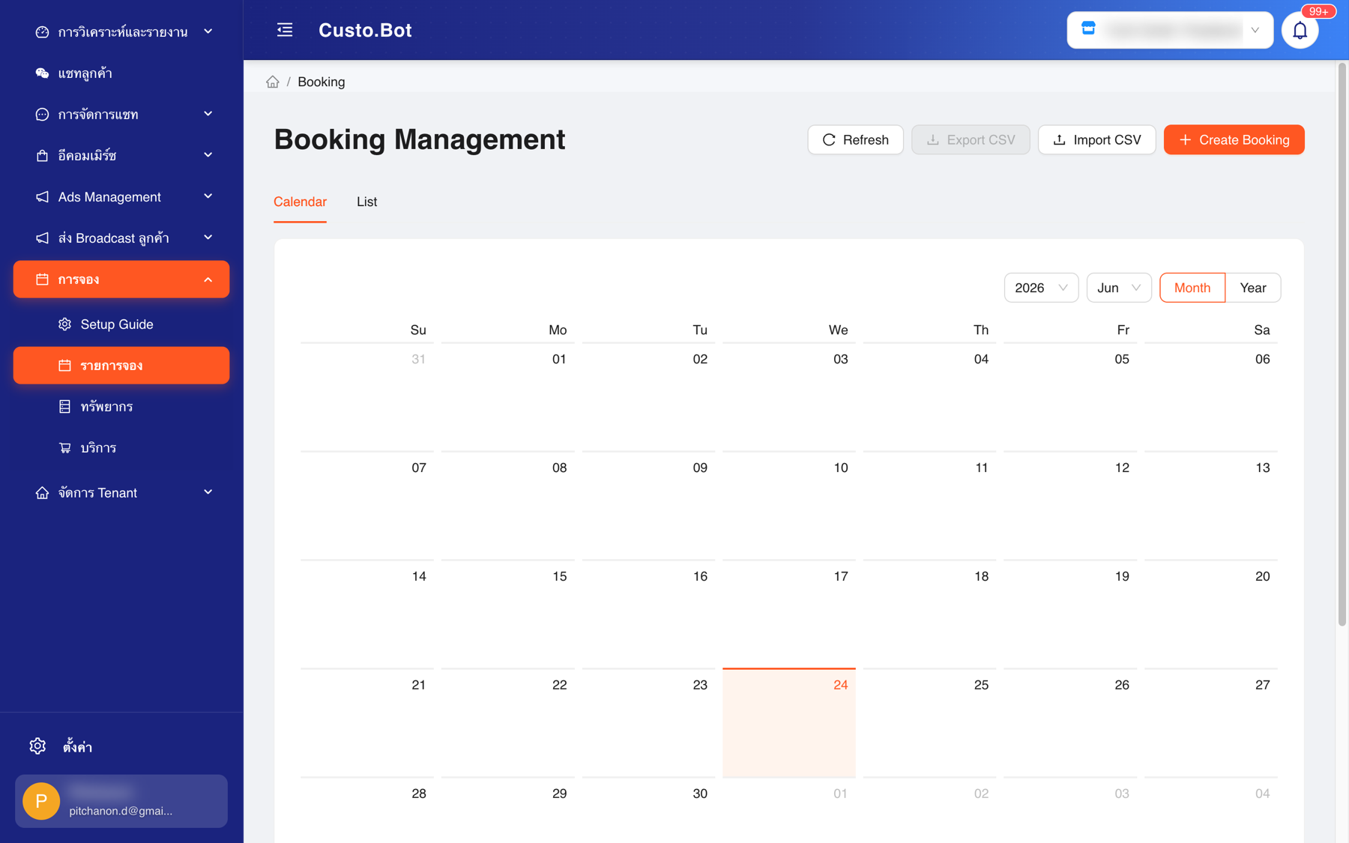Click the page vertical scrollbar
1349x843 pixels.
tap(1342, 345)
